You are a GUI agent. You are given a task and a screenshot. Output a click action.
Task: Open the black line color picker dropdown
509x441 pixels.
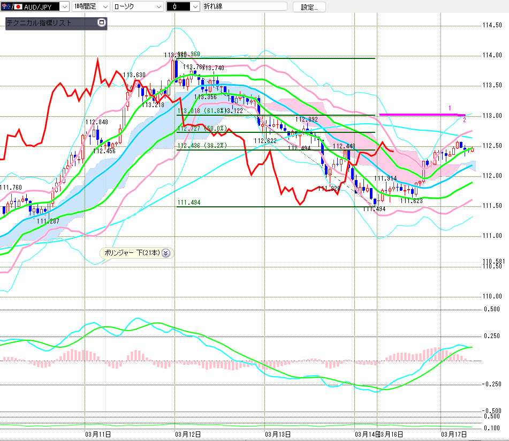pyautogui.click(x=191, y=7)
